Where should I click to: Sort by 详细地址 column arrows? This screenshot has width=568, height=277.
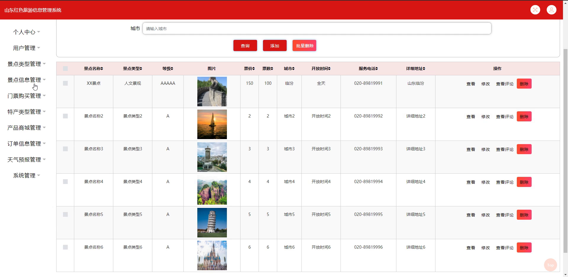click(x=424, y=69)
